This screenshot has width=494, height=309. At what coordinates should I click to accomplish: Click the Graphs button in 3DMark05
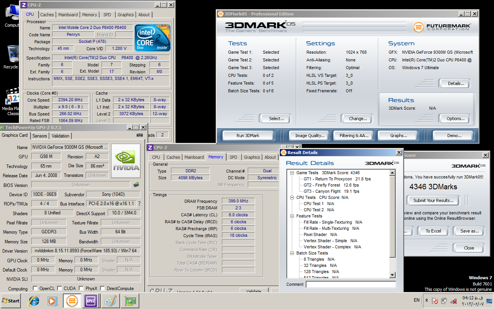399,136
